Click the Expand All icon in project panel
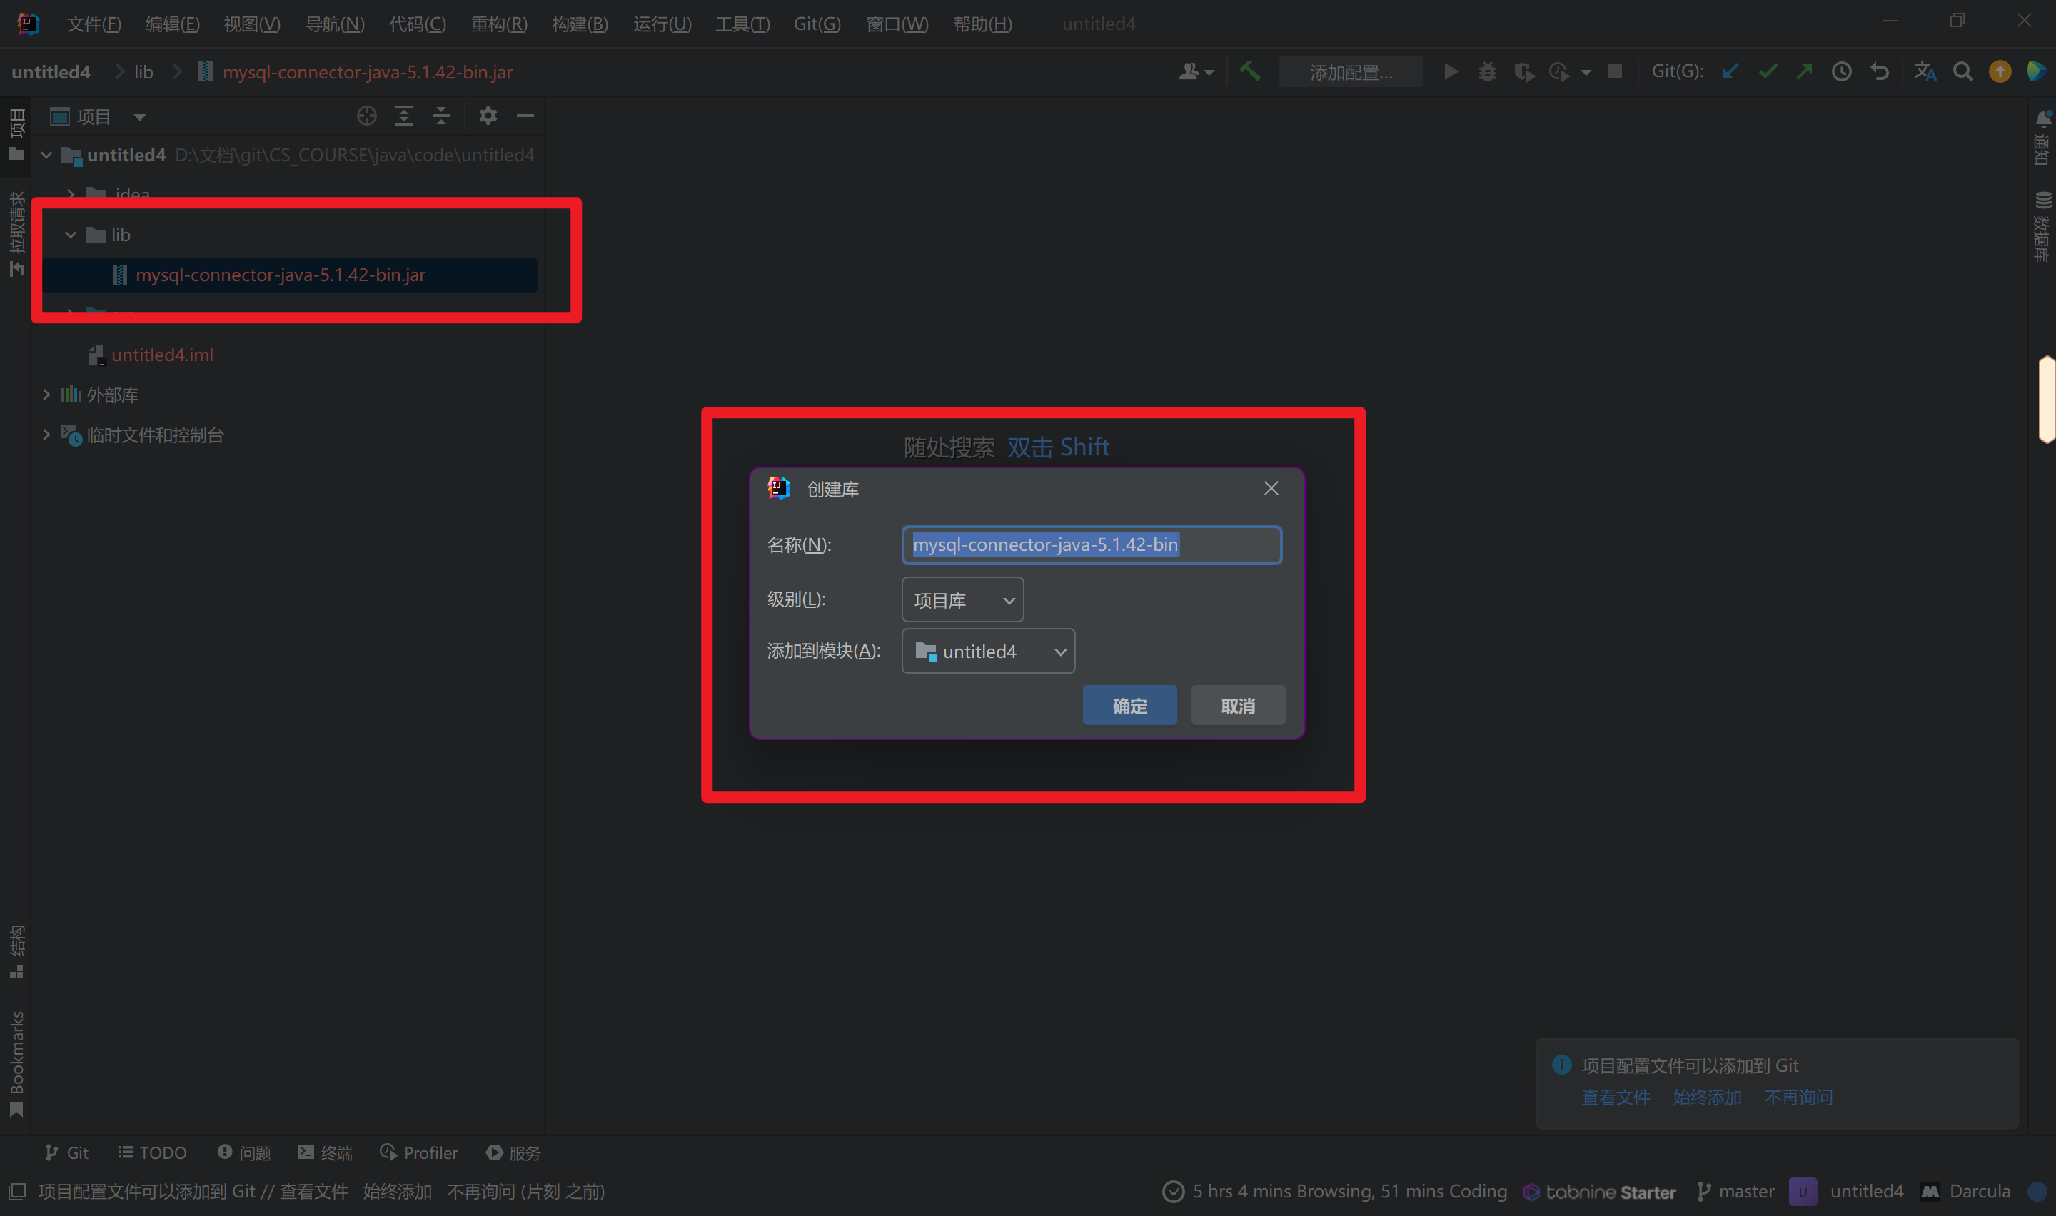 pos(404,116)
